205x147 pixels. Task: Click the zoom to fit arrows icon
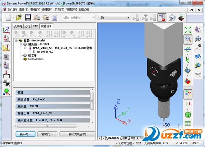[x=188, y=30]
